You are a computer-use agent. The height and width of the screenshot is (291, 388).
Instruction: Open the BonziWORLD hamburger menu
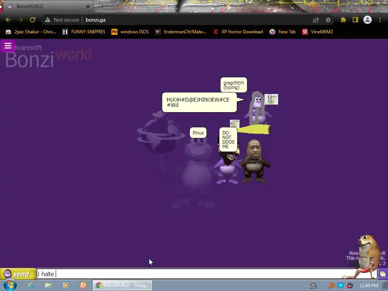pyautogui.click(x=8, y=46)
